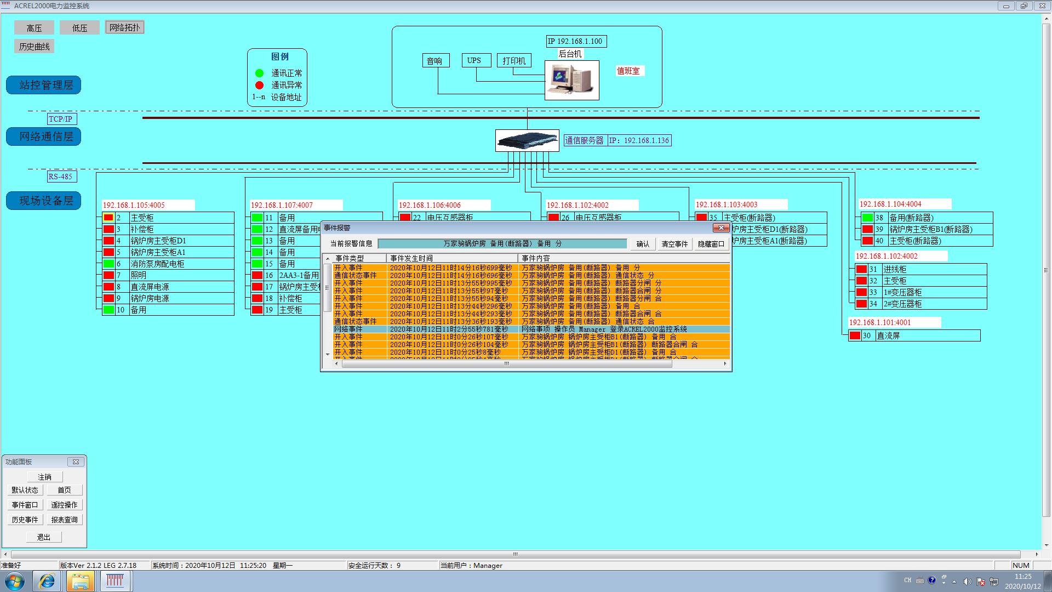Open Internet Explorer from taskbar
The height and width of the screenshot is (592, 1052).
[x=47, y=581]
